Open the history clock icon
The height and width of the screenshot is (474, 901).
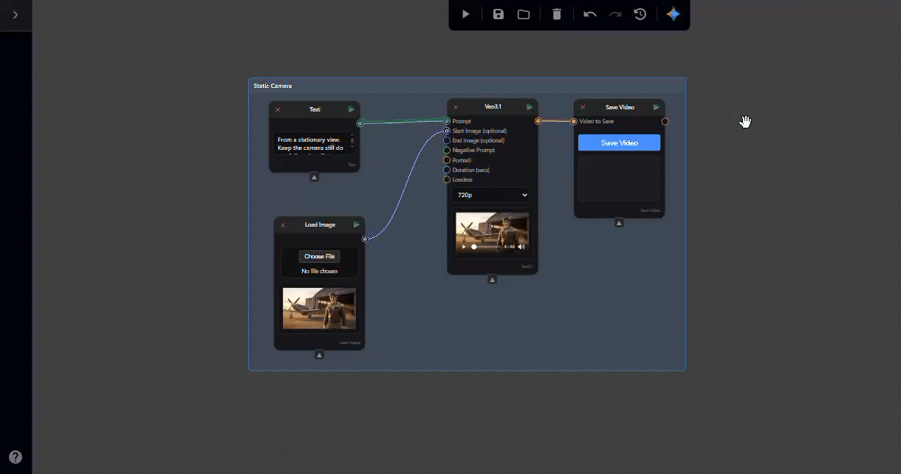[x=640, y=14]
